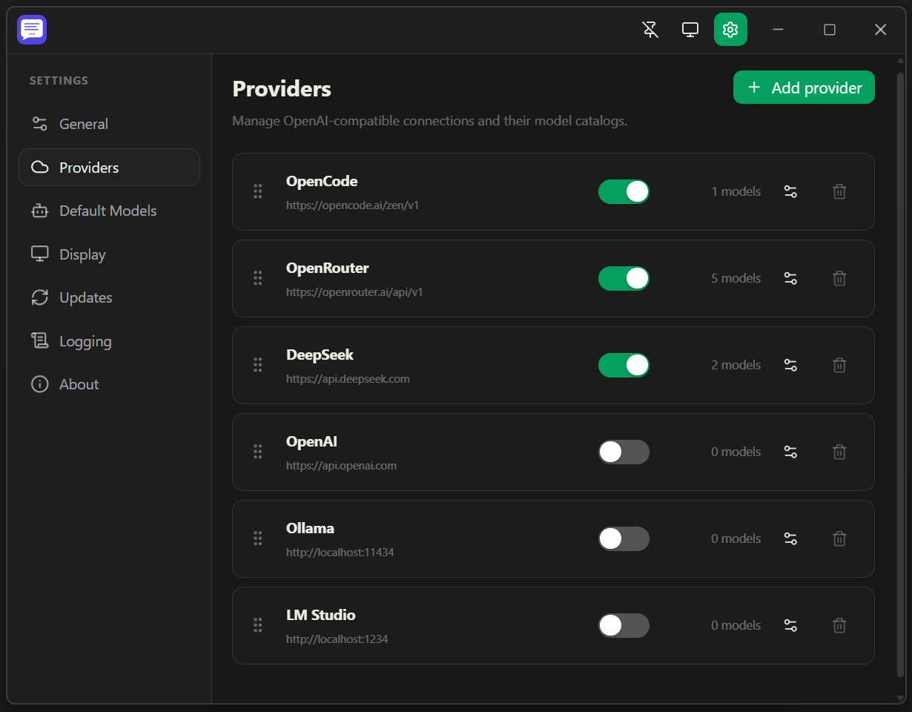Click the '1 models' count text
The image size is (912, 712).
736,191
